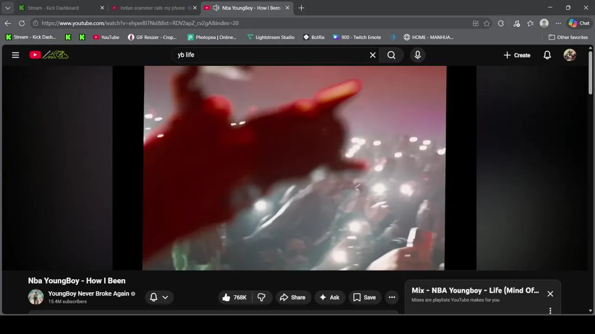Open the Copilot Chat button

pyautogui.click(x=579, y=23)
